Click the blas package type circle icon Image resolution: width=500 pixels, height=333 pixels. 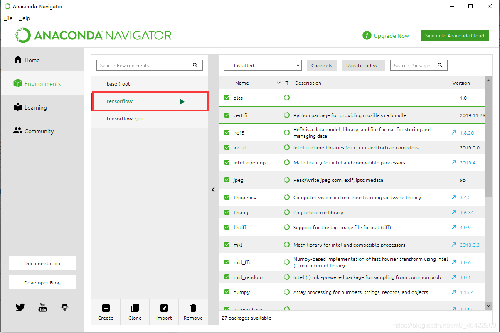pyautogui.click(x=287, y=98)
